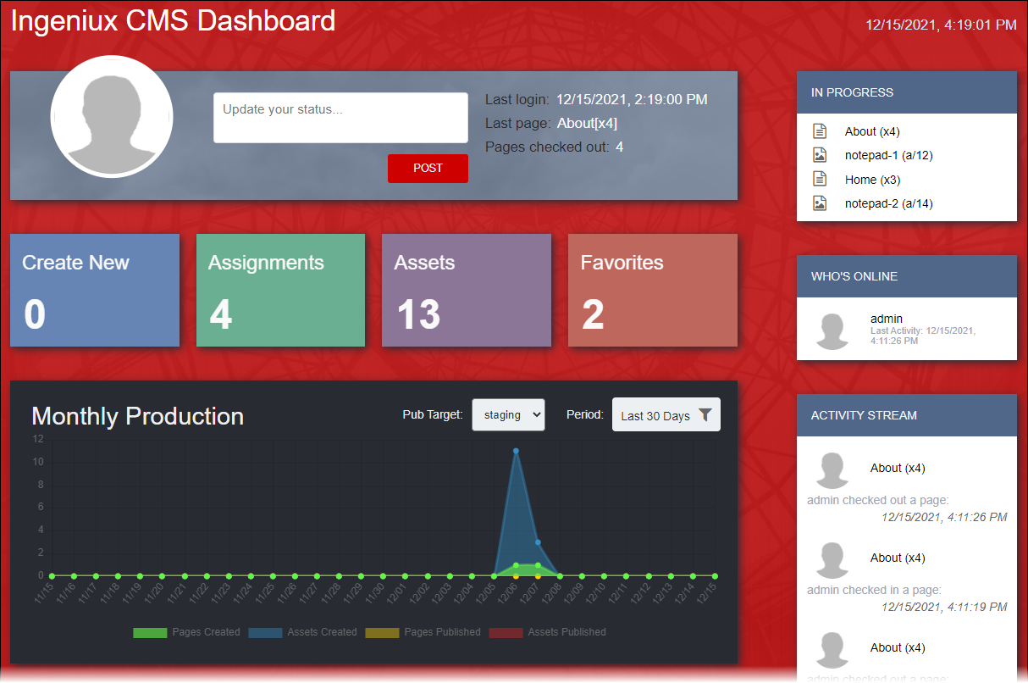Image resolution: width=1028 pixels, height=683 pixels.
Task: Click admin's avatar in Who's Online
Action: (x=832, y=331)
